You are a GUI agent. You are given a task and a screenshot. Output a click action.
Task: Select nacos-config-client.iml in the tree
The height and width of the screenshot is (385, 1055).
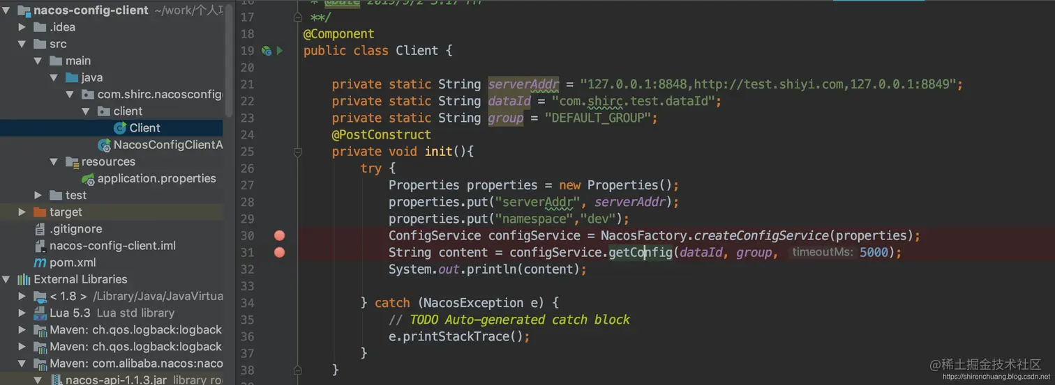pos(112,246)
